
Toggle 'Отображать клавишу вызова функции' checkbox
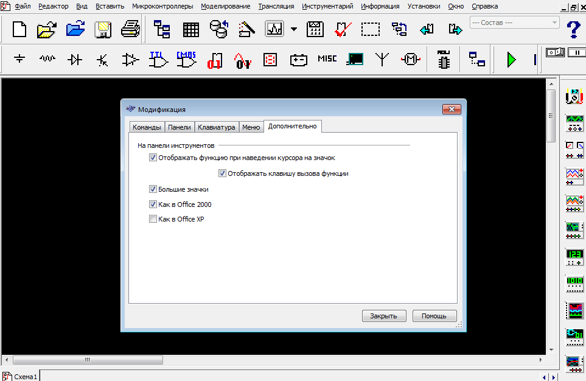222,173
